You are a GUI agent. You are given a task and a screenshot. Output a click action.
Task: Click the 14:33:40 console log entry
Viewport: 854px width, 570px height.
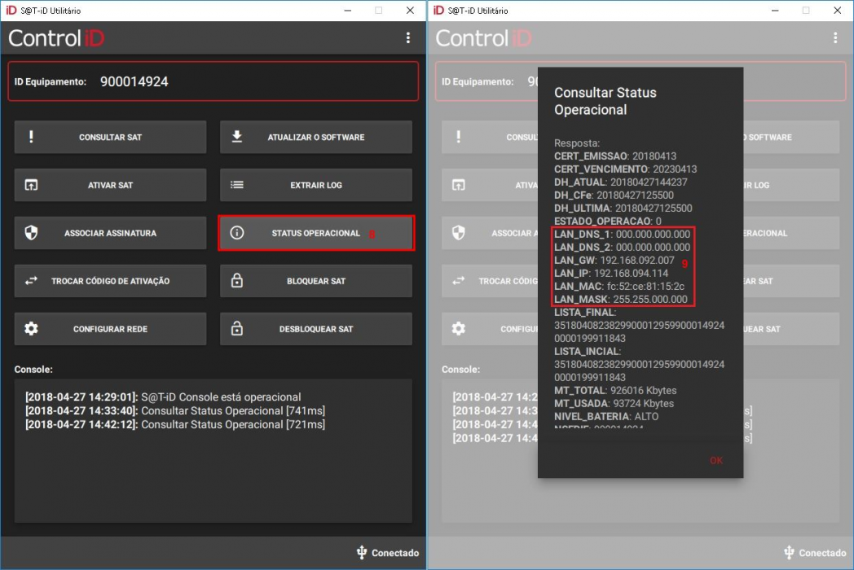point(175,410)
